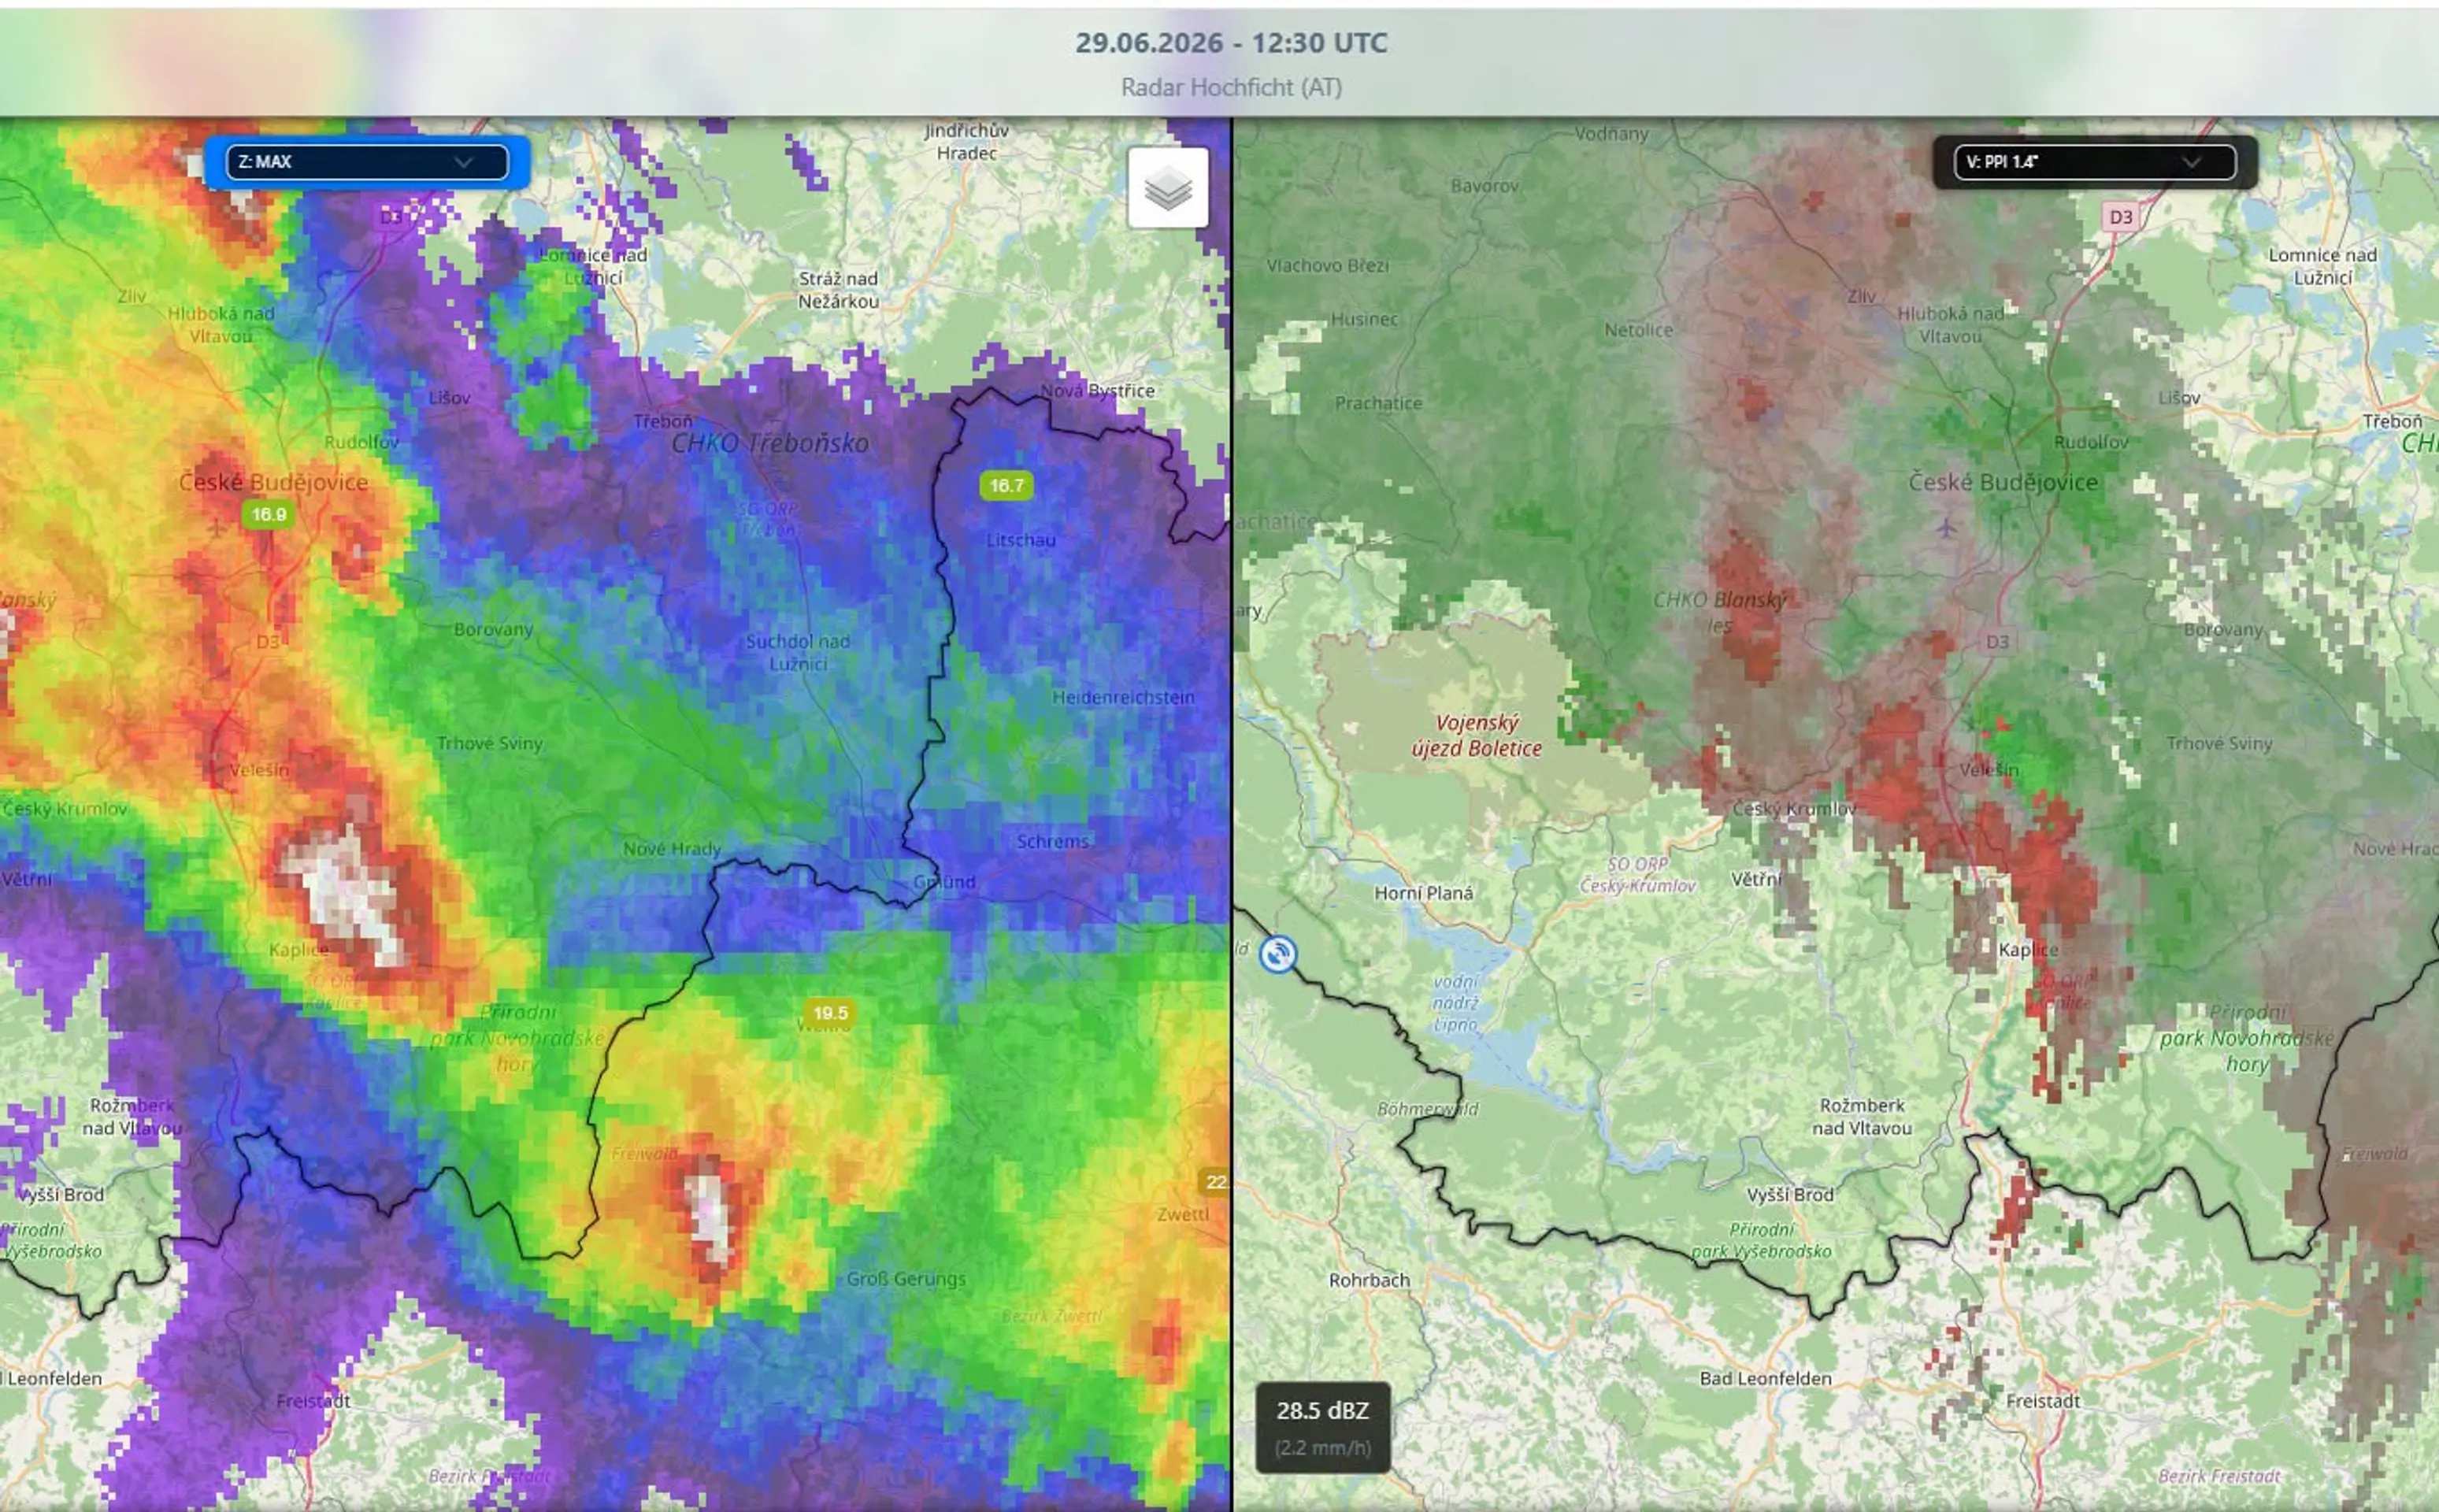
Task: Open the map layers selector button
Action: pos(1167,187)
